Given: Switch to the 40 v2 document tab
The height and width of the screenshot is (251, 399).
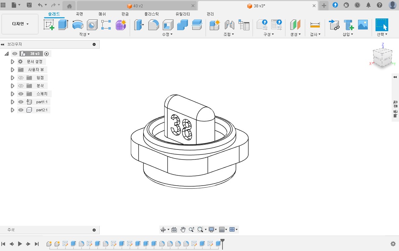Looking at the screenshot, I should pyautogui.click(x=136, y=6).
